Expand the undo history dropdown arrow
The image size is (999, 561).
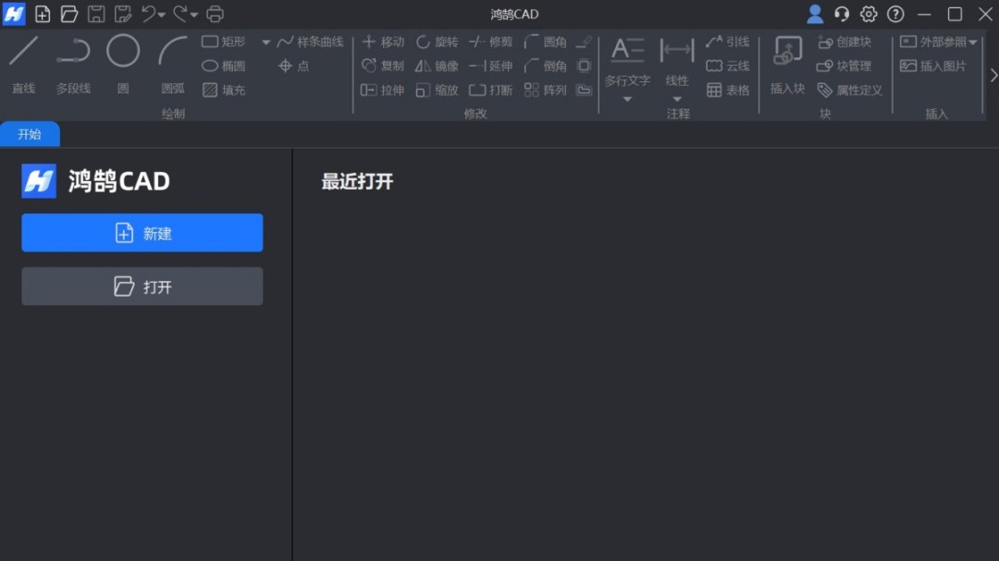(164, 14)
